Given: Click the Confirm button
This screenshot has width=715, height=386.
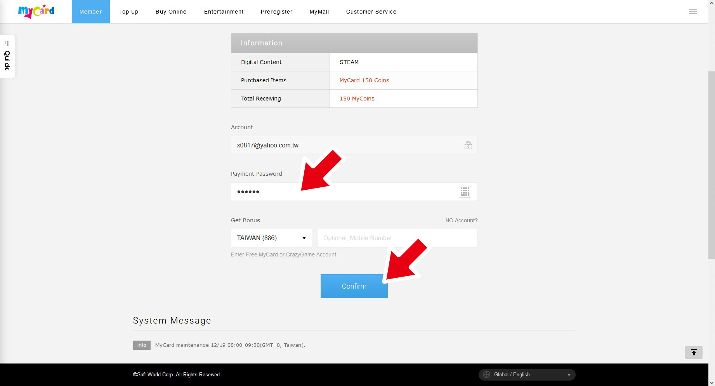Looking at the screenshot, I should pyautogui.click(x=354, y=286).
